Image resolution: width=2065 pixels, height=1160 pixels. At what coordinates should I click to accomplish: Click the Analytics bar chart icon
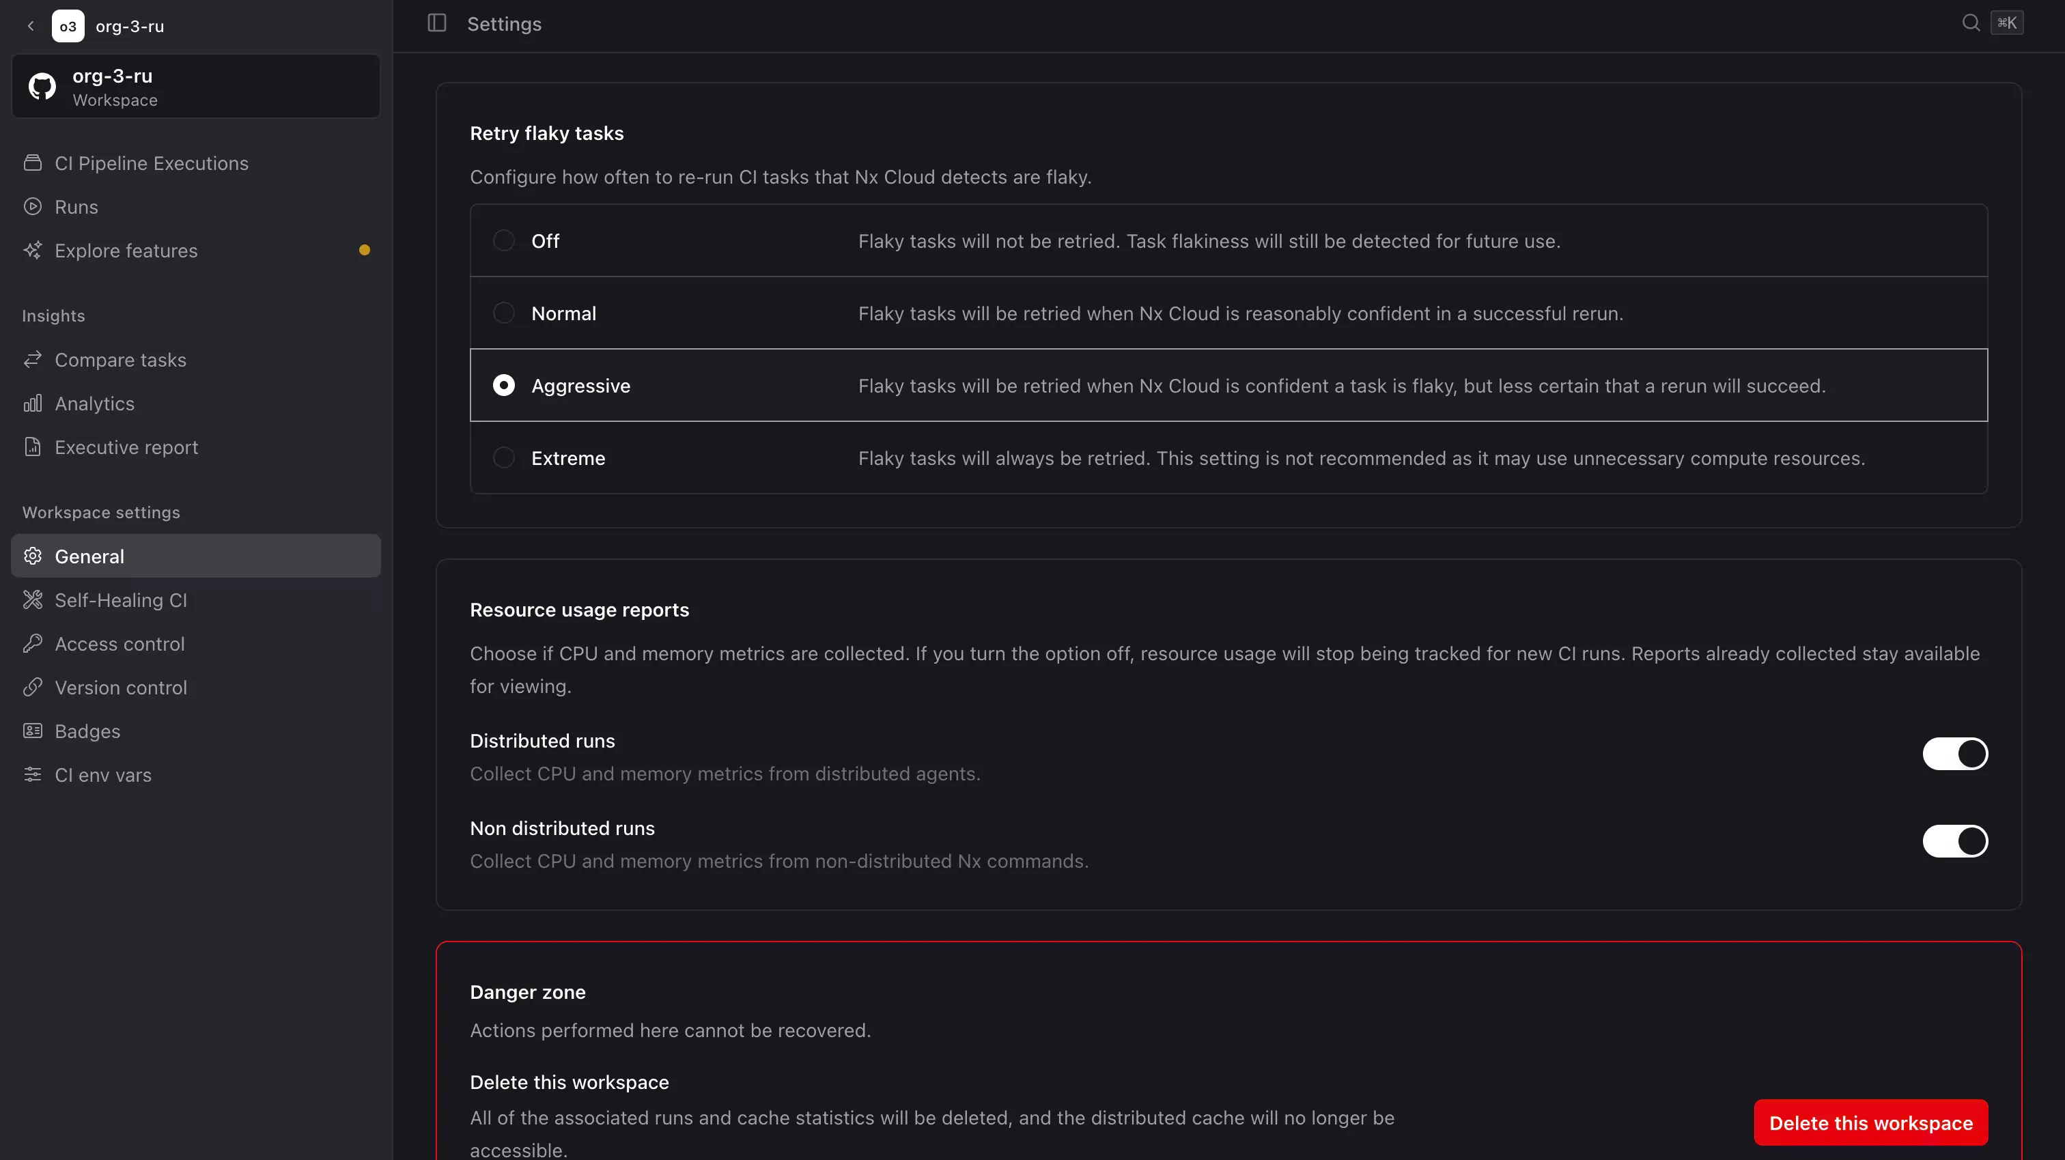tap(33, 404)
